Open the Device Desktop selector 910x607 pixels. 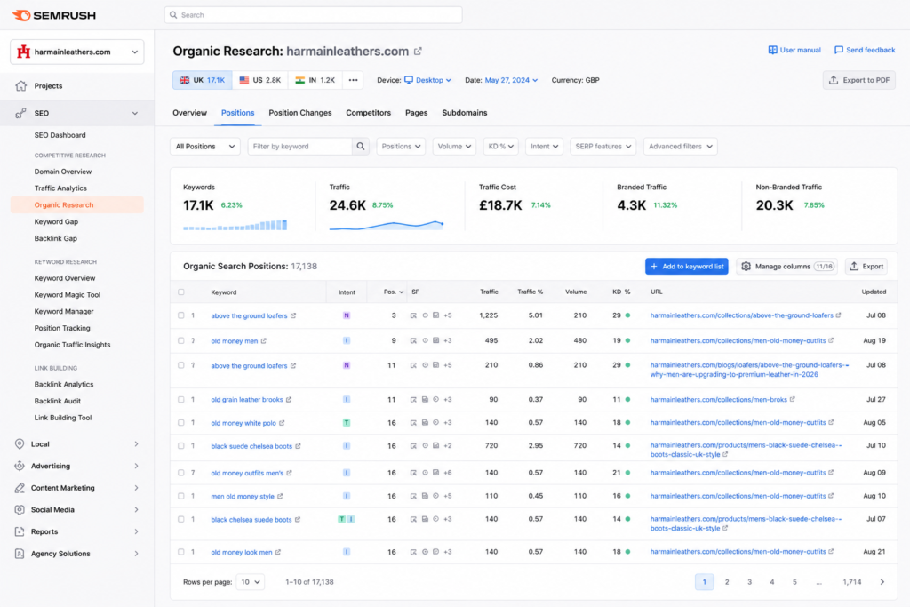[x=427, y=80]
